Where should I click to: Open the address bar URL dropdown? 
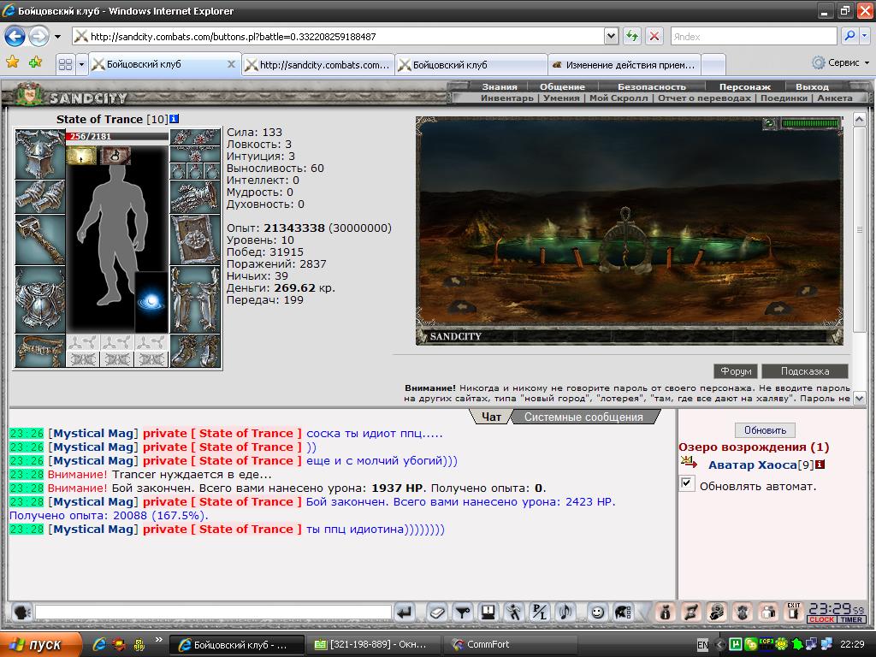tap(611, 36)
